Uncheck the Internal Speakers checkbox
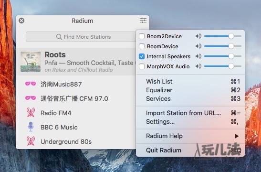The image size is (261, 172). pyautogui.click(x=142, y=56)
